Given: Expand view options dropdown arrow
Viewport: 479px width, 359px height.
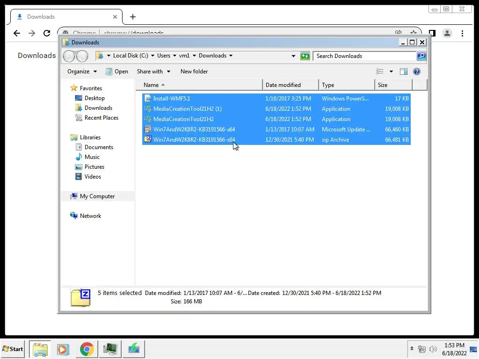Looking at the screenshot, I should click(391, 72).
